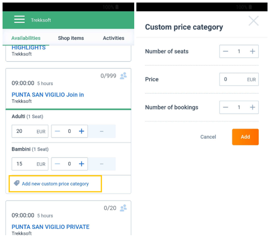Switch to the Availabilities tab
The image size is (271, 250).
point(26,38)
